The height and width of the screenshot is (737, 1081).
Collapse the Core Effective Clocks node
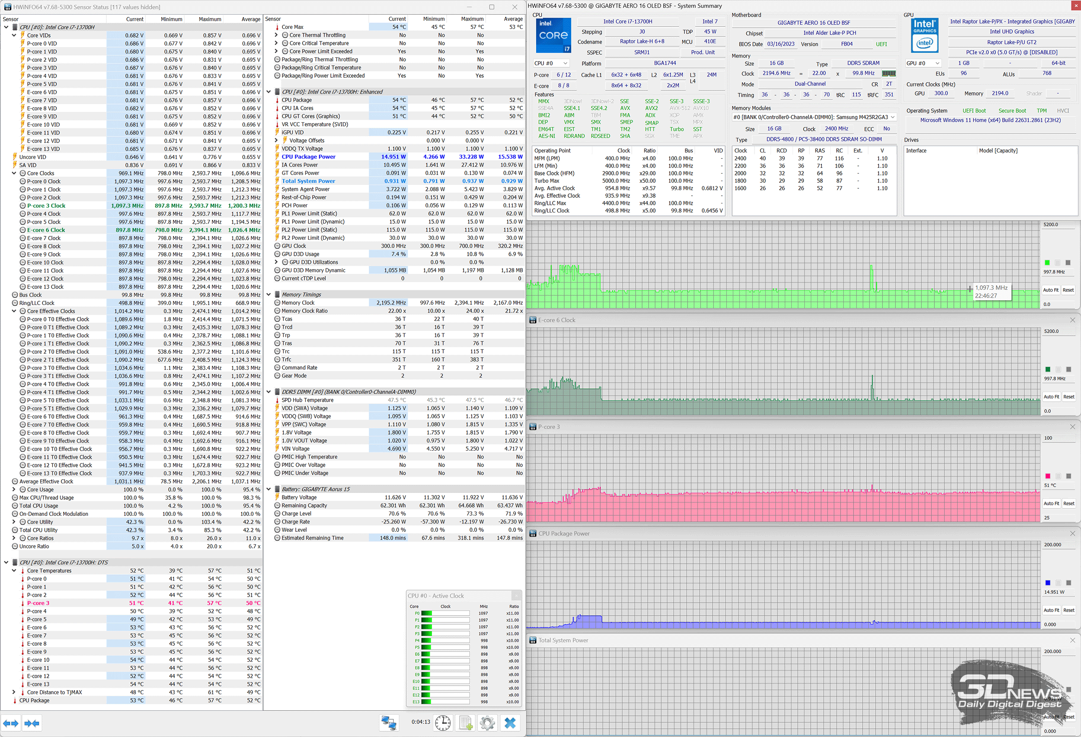click(x=14, y=311)
